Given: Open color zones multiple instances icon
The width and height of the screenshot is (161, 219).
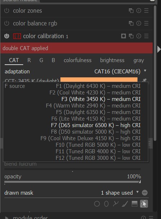Looking at the screenshot, I should coord(131,11).
